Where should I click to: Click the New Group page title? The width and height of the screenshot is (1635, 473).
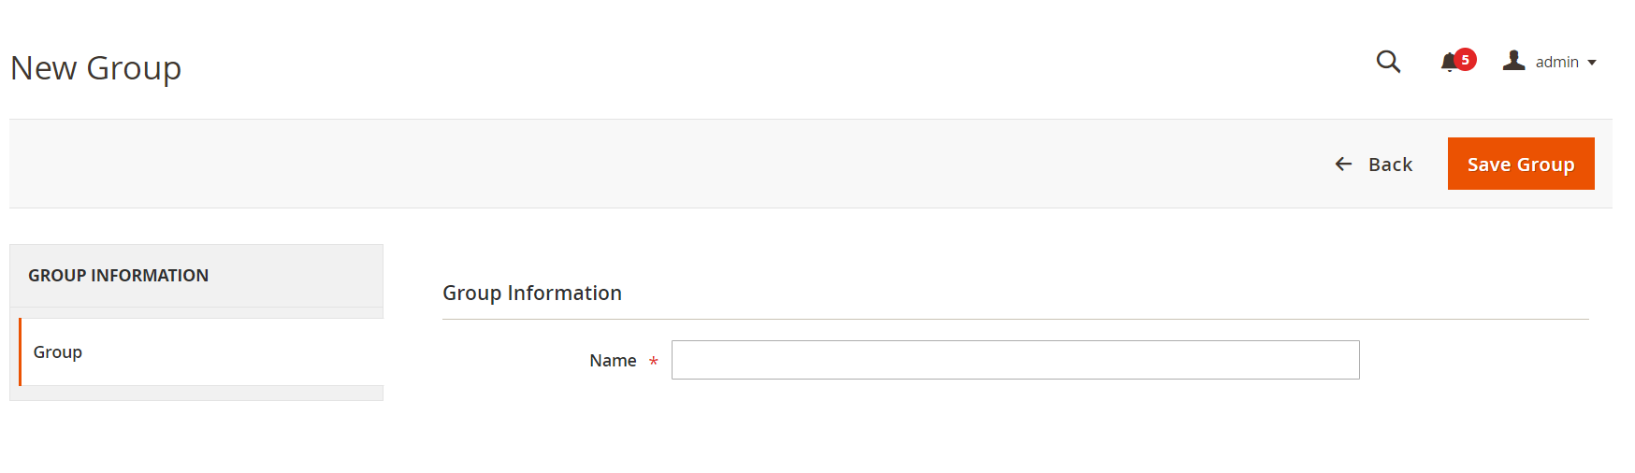[95, 68]
